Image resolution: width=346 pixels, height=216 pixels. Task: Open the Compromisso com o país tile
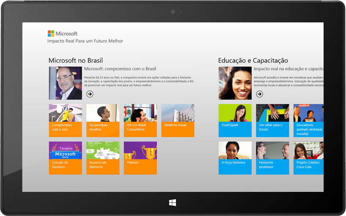65,120
